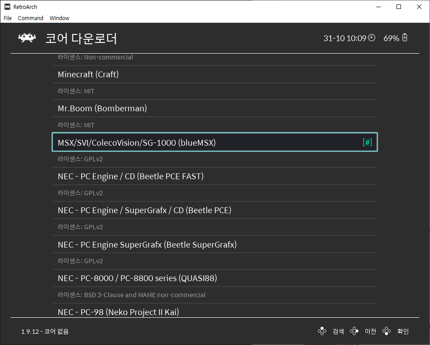Click the 확인 confirm button
This screenshot has height=345, width=430.
pos(403,331)
